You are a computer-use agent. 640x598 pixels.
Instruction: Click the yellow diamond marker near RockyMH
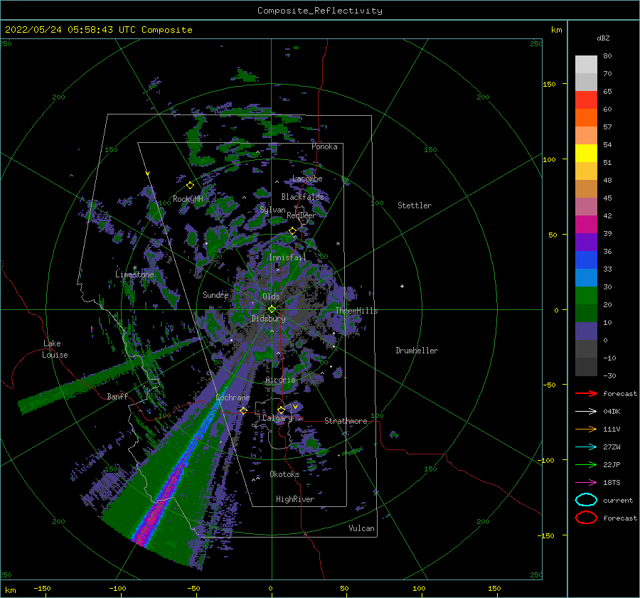pos(190,186)
